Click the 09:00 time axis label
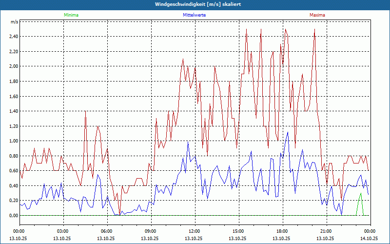Image resolution: width=390 pixels, height=244 pixels. tap(151, 231)
